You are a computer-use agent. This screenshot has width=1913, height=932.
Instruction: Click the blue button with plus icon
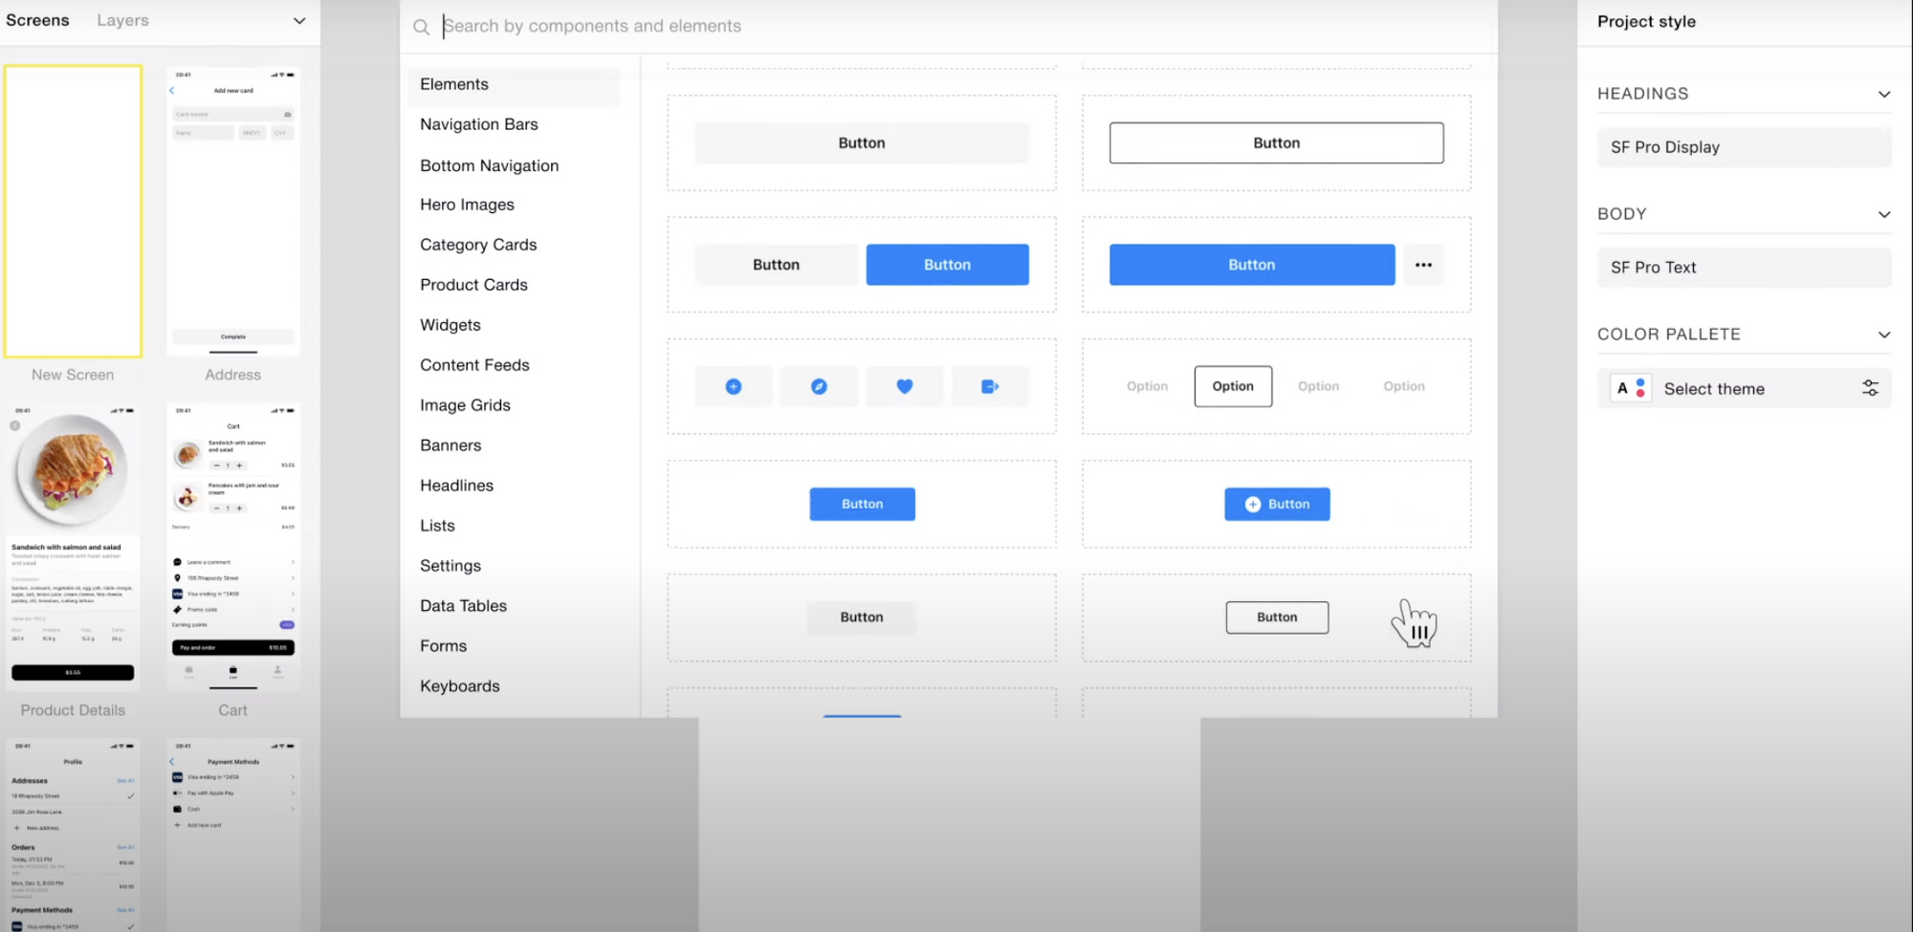click(1277, 504)
